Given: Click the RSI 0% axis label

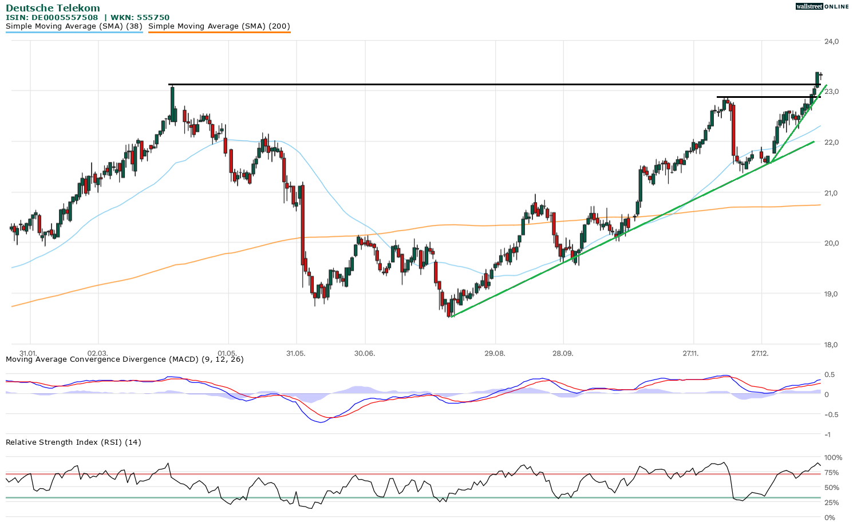Looking at the screenshot, I should point(830,518).
